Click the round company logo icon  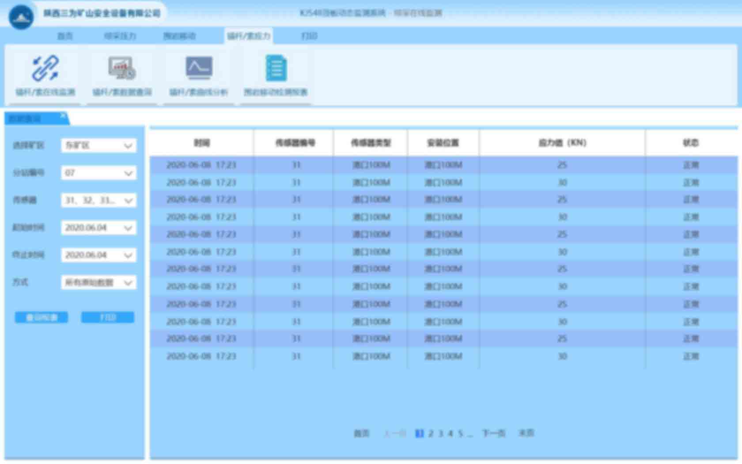point(21,17)
